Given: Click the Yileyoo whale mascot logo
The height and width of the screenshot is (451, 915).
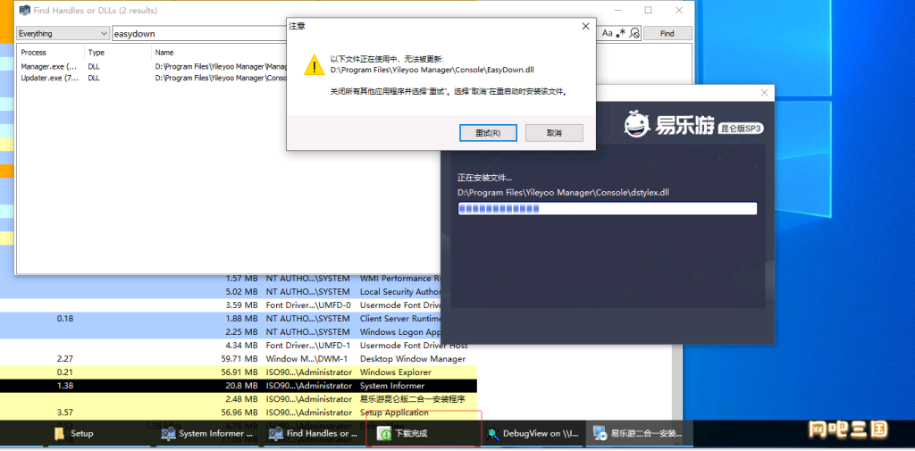Looking at the screenshot, I should coord(636,123).
